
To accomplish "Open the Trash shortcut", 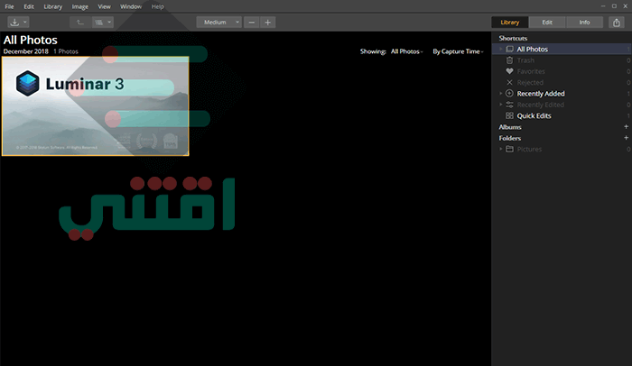I will (x=525, y=60).
